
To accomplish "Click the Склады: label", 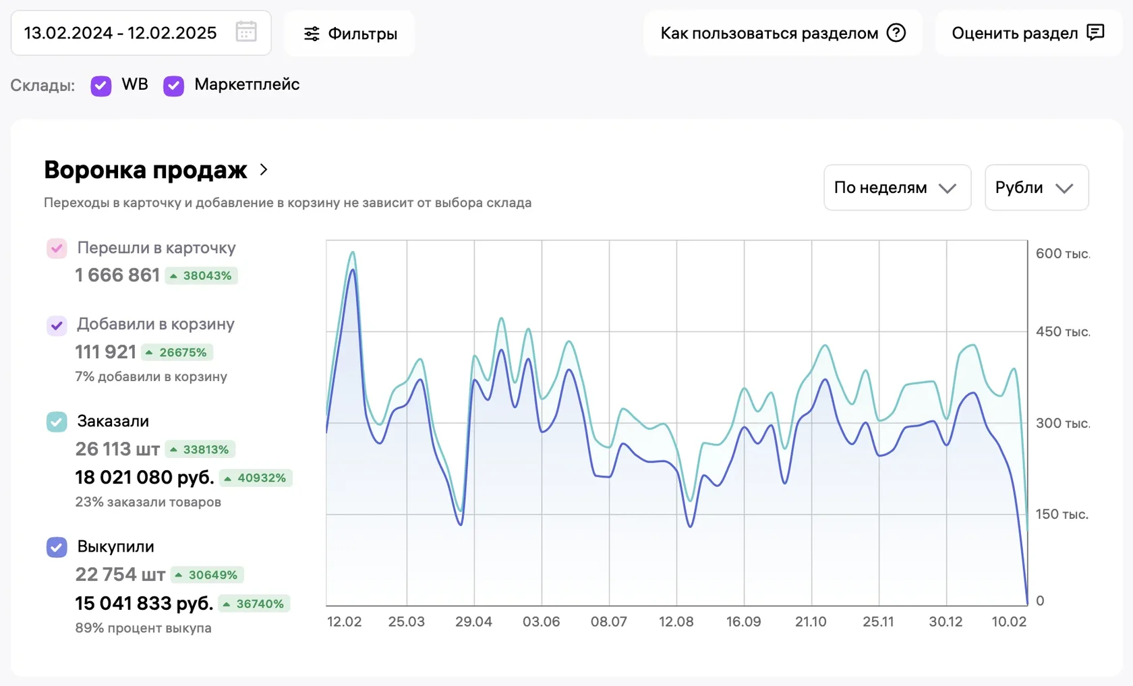I will (x=42, y=86).
